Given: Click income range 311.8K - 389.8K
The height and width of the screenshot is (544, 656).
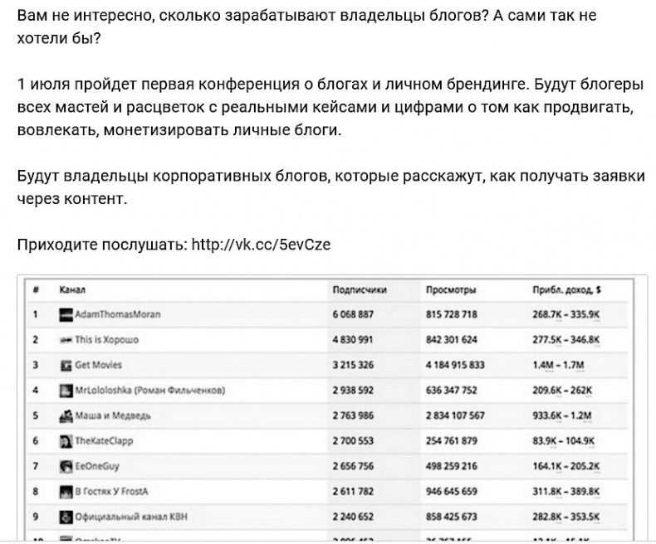Looking at the screenshot, I should coord(566,492).
